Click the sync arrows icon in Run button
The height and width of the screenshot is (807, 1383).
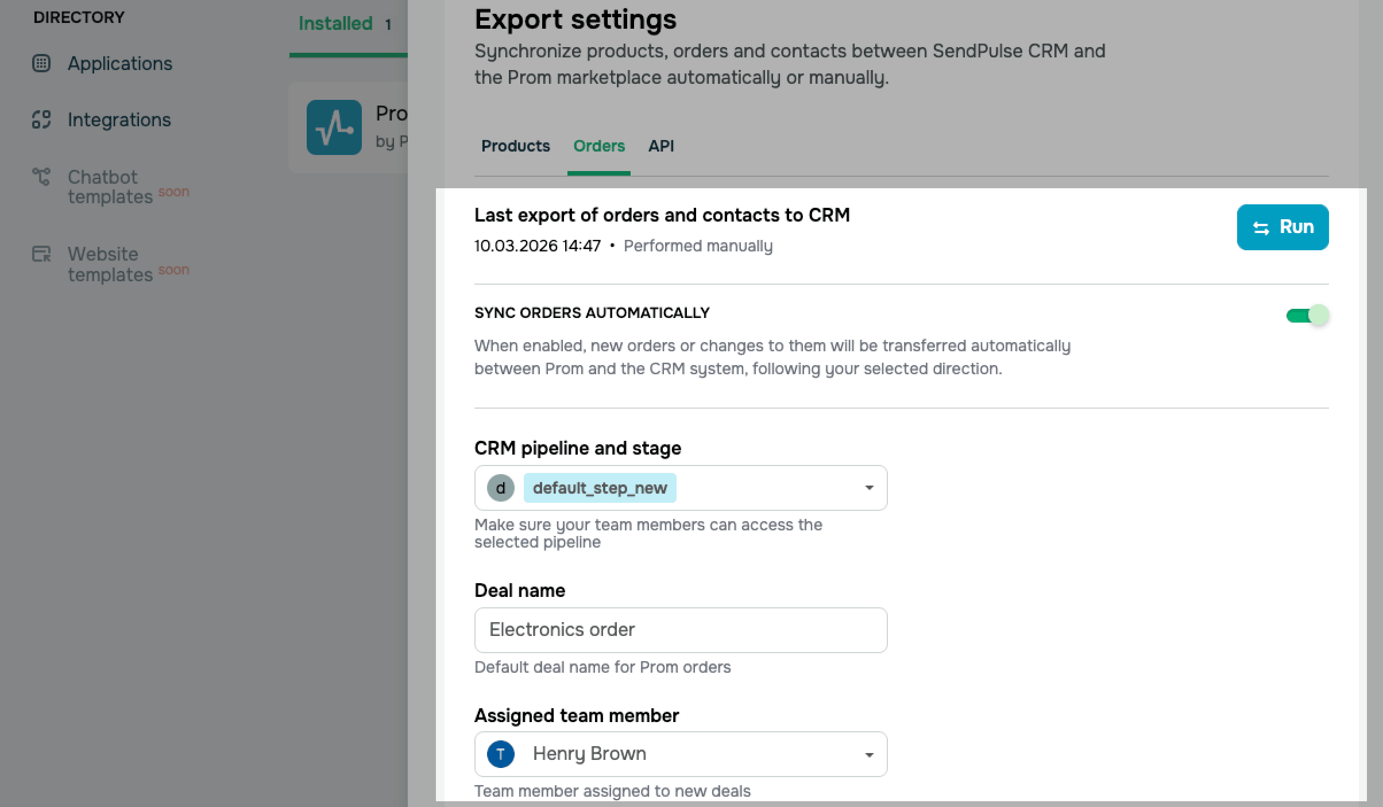(1261, 228)
